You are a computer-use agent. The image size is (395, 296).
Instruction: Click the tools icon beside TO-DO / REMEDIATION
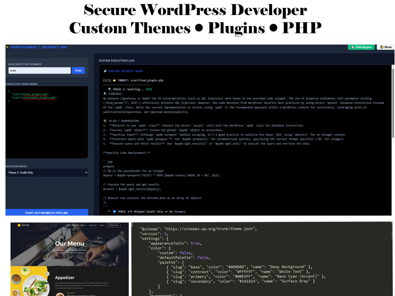tap(105, 121)
